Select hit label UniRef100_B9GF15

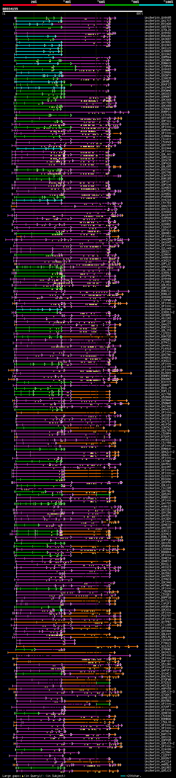coord(158,84)
